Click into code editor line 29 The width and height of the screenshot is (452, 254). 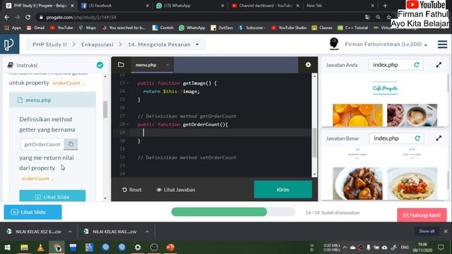pos(220,133)
